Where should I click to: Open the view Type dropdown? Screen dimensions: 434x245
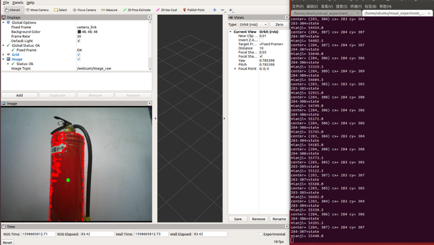click(x=253, y=24)
